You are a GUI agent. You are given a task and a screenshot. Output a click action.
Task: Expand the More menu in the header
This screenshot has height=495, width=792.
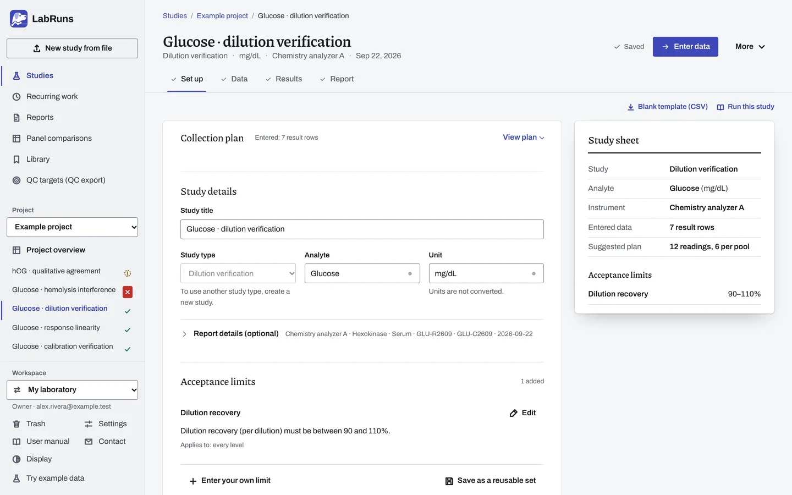click(750, 47)
